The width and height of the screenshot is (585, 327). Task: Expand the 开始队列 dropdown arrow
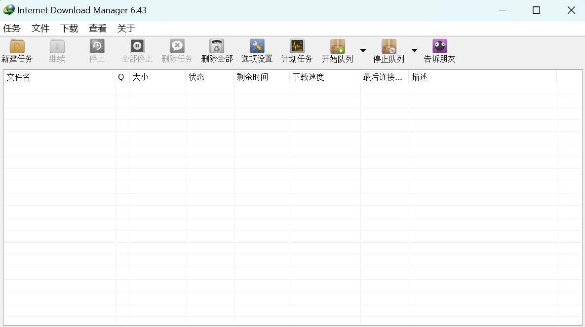(363, 51)
